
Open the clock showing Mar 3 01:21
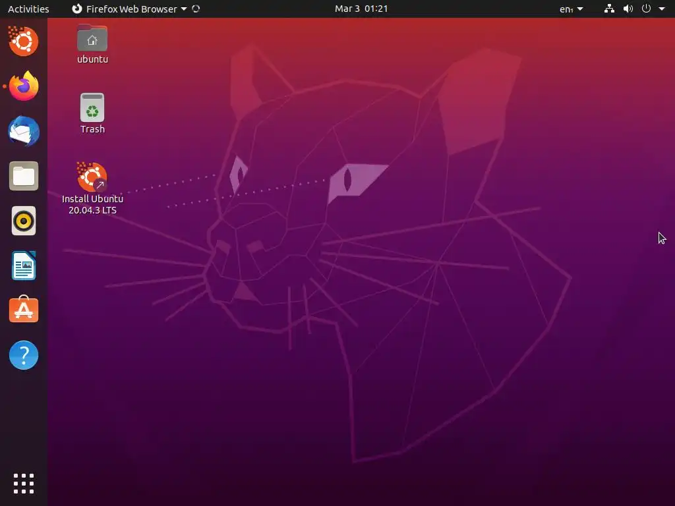pos(361,9)
